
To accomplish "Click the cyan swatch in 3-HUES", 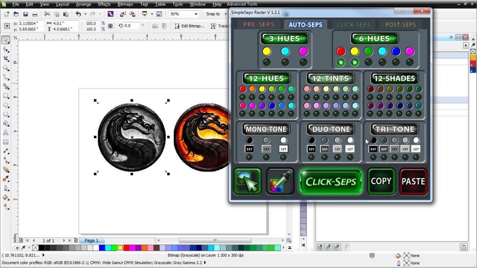I will pyautogui.click(x=285, y=51).
